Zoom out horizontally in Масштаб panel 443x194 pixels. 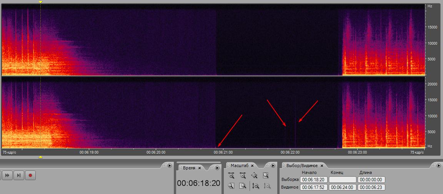coord(243,176)
